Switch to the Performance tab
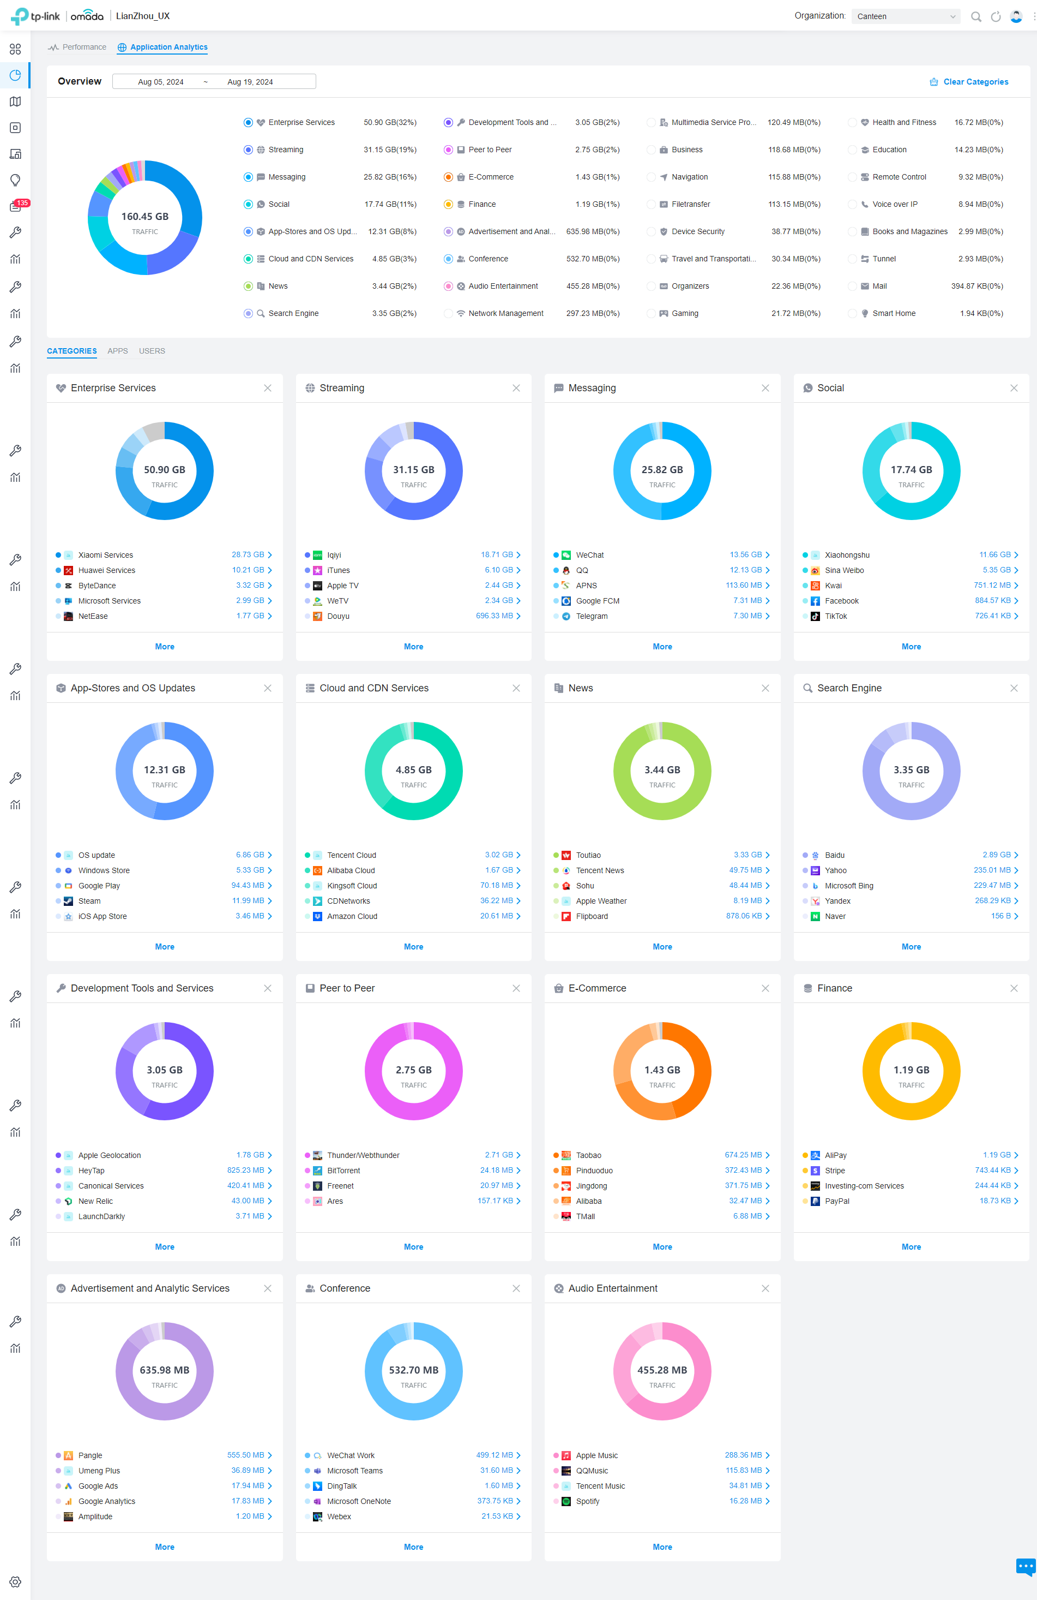Screen dimensions: 1037x1600 click(x=77, y=47)
